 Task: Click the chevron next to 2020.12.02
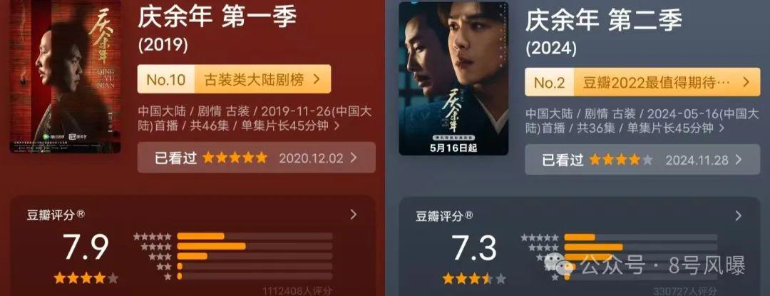(353, 158)
